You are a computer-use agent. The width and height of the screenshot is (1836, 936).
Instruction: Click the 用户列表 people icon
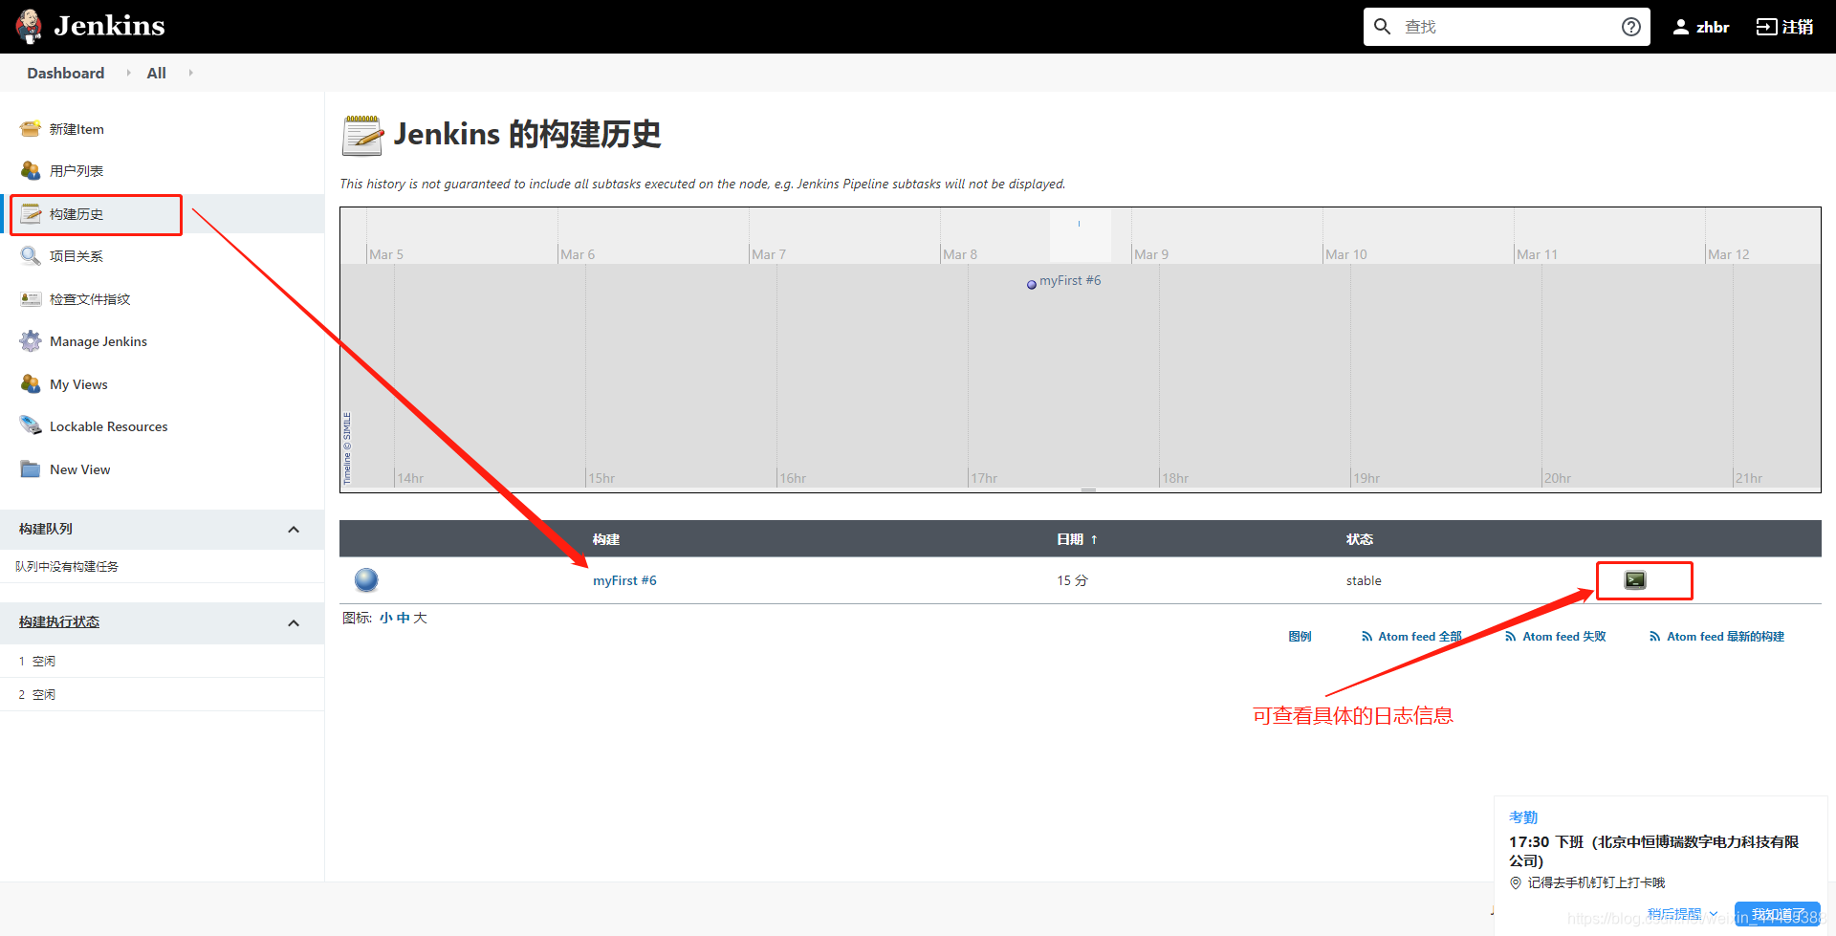31,170
